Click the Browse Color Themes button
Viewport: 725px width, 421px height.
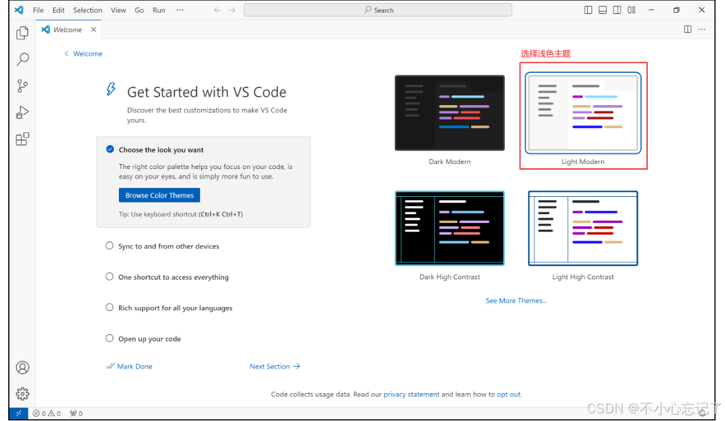(159, 195)
